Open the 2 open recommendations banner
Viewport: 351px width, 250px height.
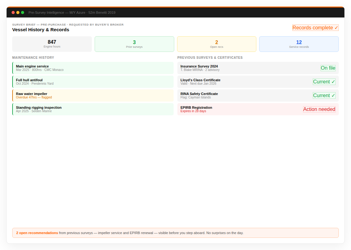175,232
